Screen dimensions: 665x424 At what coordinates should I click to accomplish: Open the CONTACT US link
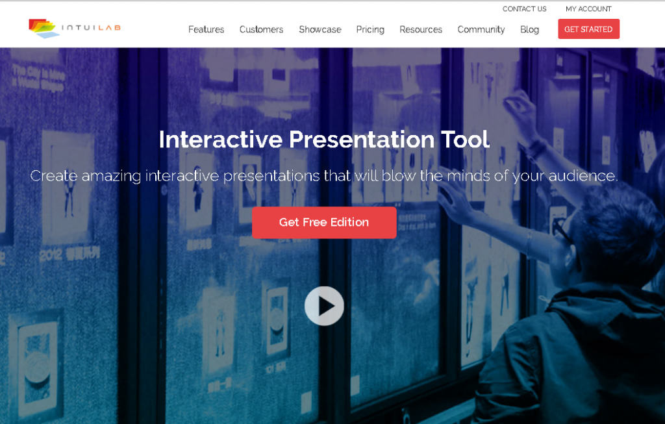tap(525, 8)
